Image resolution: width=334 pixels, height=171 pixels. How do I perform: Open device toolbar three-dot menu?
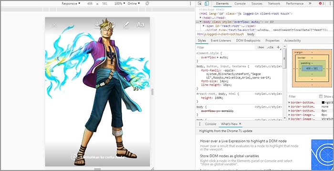190,4
